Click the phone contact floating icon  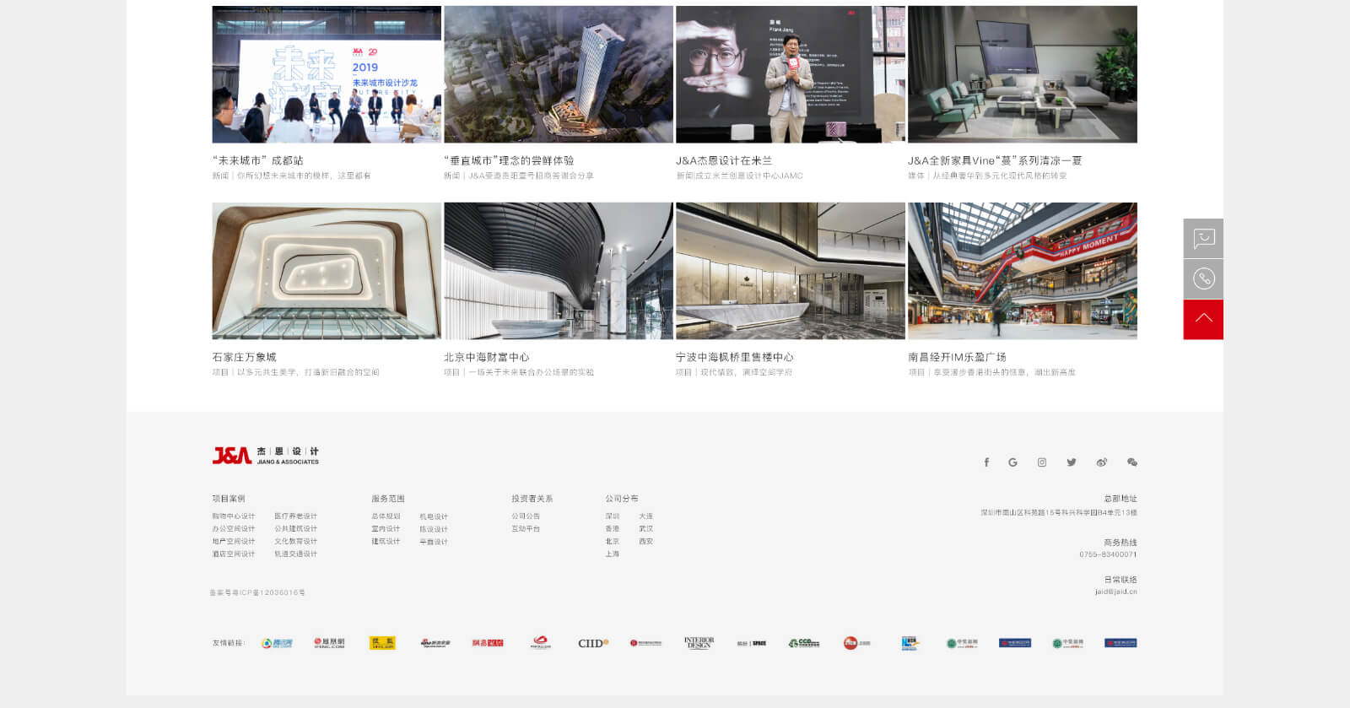[x=1203, y=279]
